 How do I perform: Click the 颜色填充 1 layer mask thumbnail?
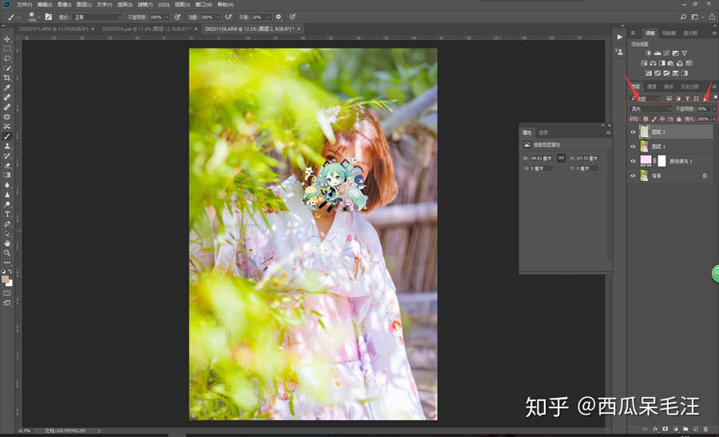click(x=661, y=161)
